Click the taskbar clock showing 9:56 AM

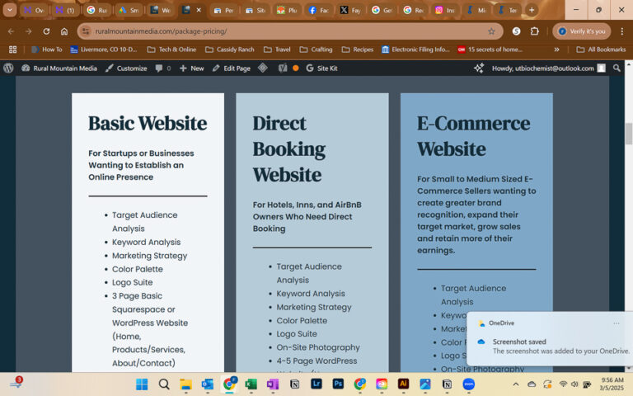pos(612,384)
